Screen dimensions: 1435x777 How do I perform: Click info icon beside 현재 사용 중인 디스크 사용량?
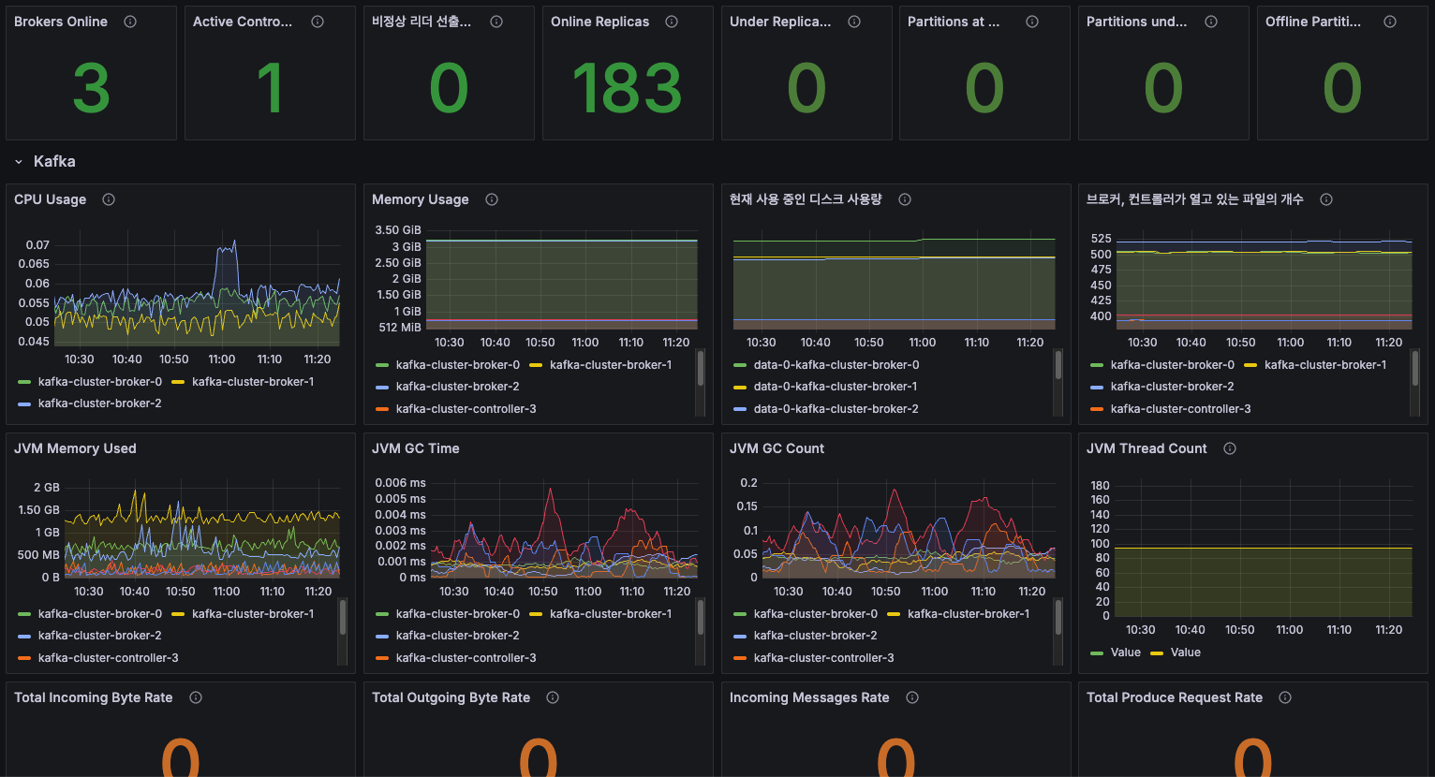[905, 199]
